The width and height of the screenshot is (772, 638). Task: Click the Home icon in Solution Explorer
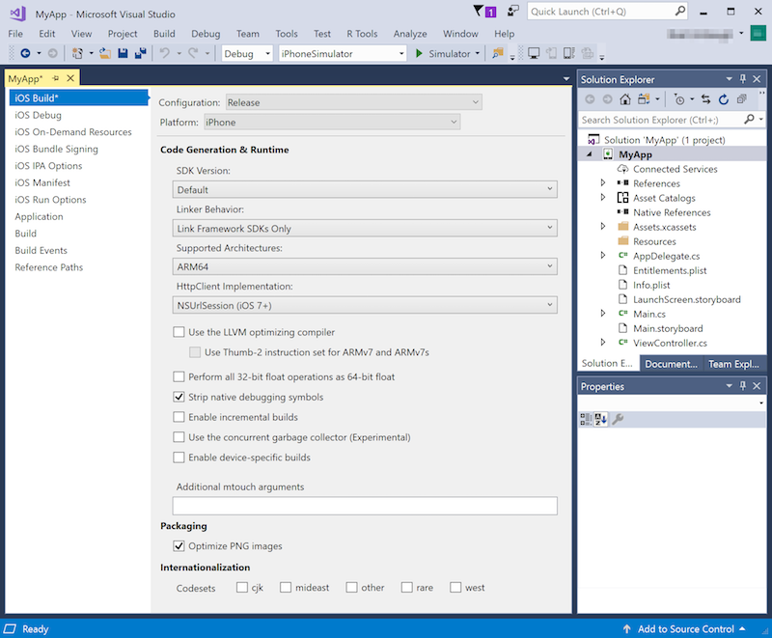(x=625, y=99)
